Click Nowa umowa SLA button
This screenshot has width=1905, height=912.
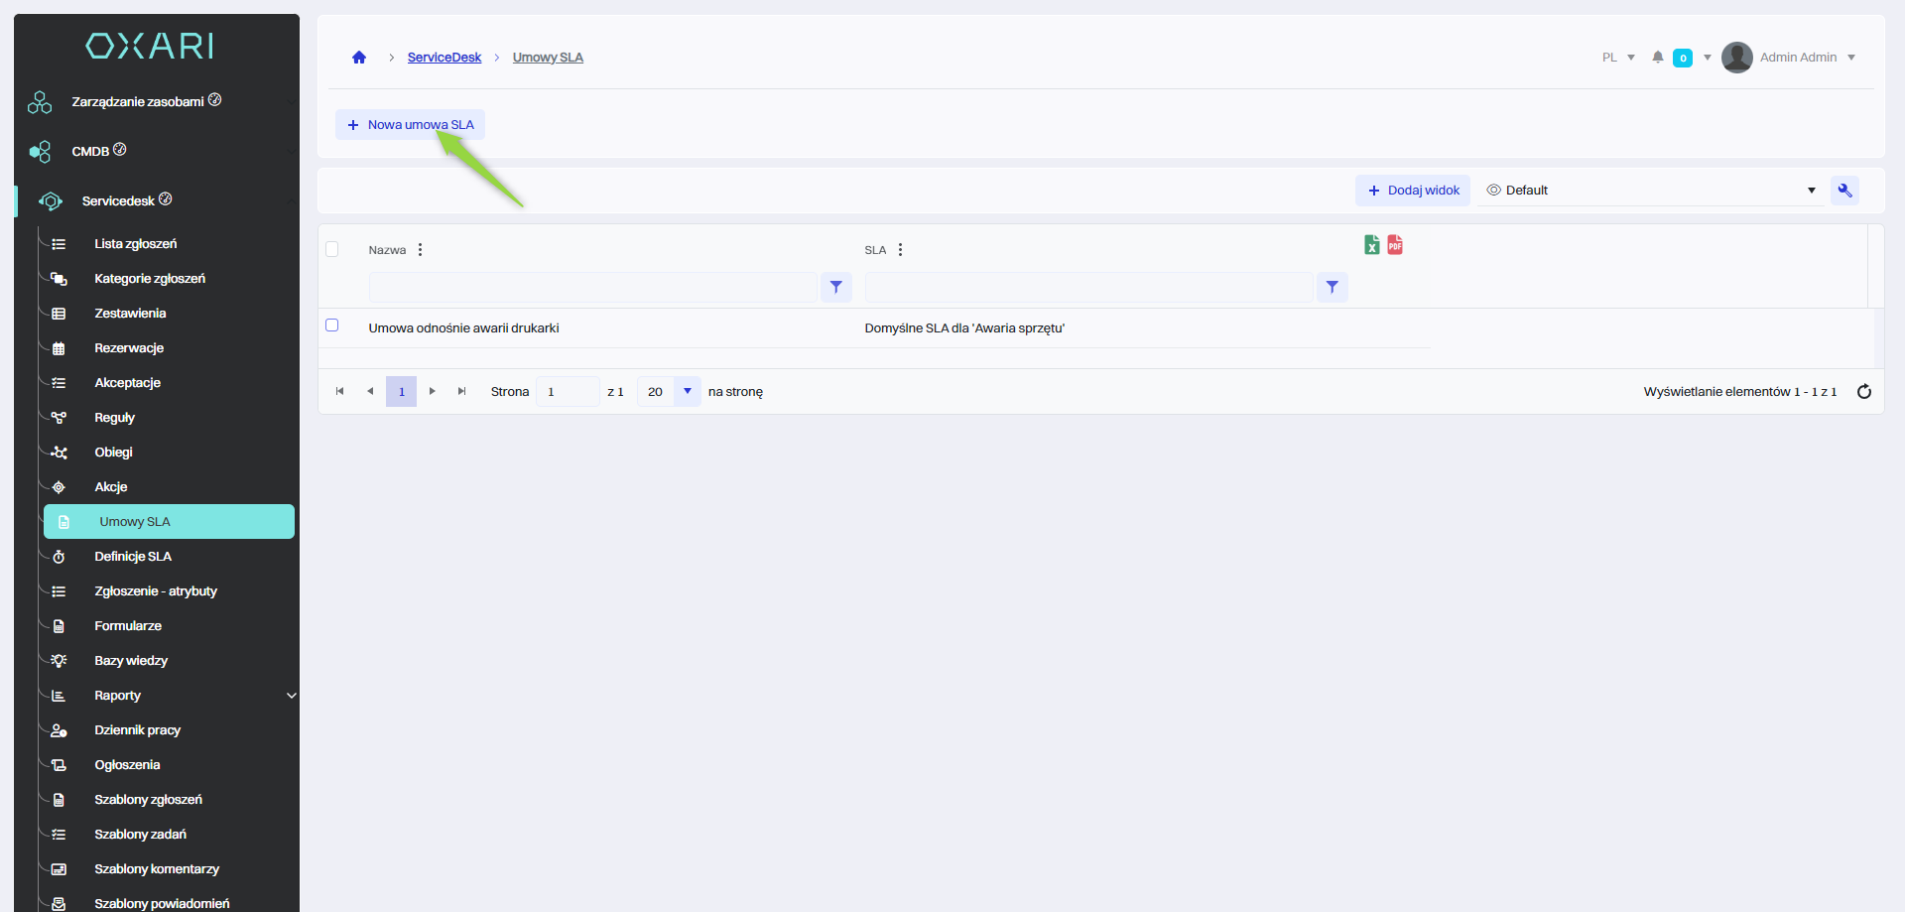410,125
